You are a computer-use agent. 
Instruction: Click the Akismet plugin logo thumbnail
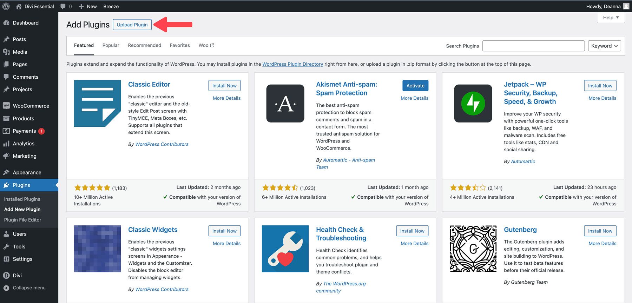285,104
